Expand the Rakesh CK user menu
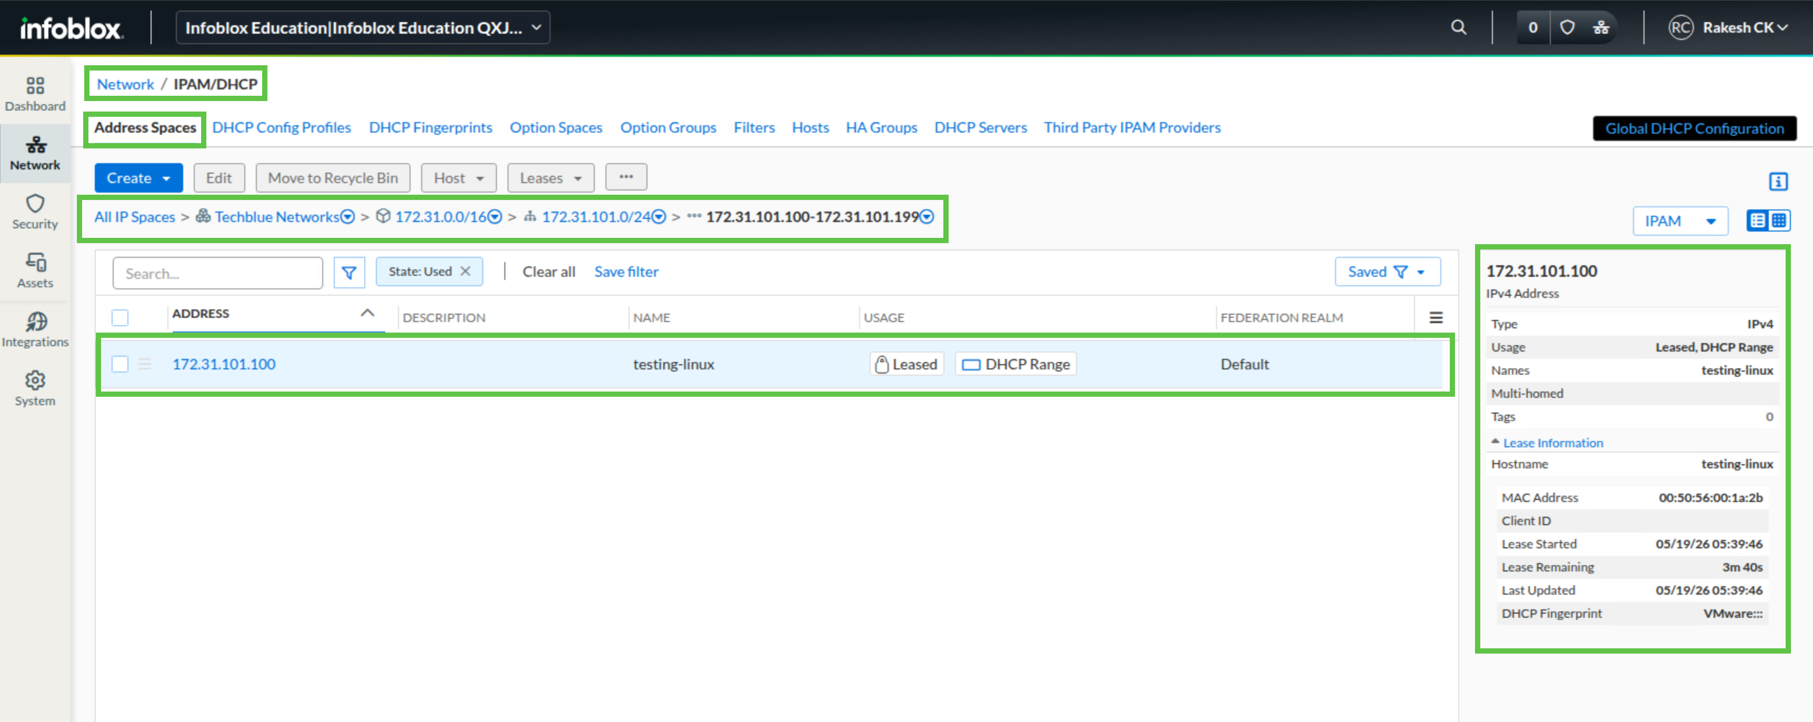1813x722 pixels. click(1745, 27)
